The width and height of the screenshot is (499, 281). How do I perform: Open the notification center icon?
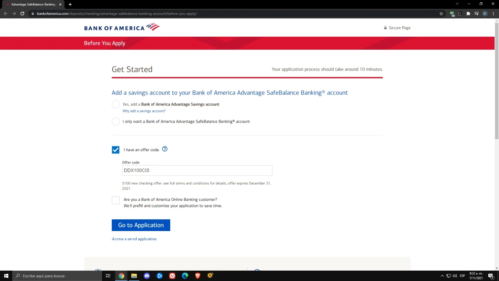[x=491, y=276]
